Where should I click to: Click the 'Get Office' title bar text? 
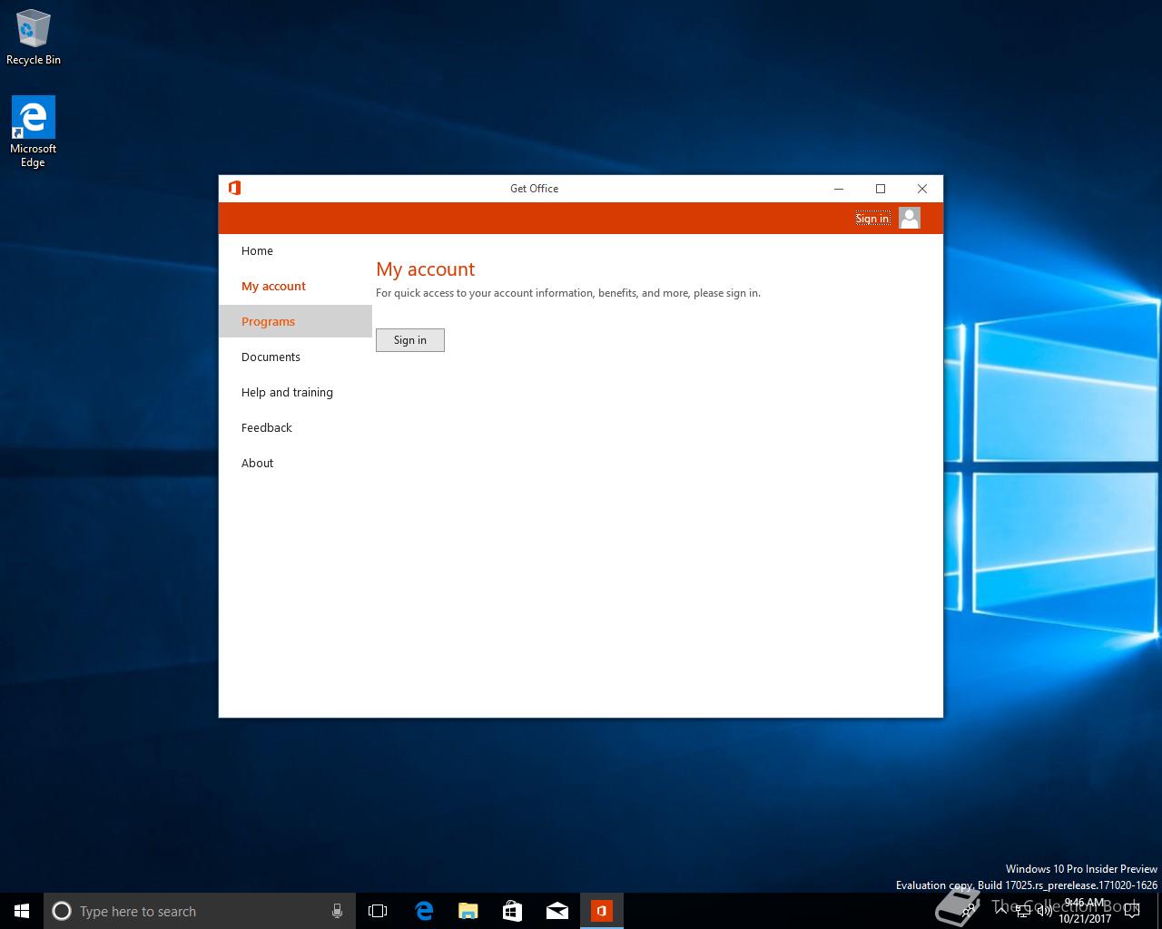(x=534, y=189)
